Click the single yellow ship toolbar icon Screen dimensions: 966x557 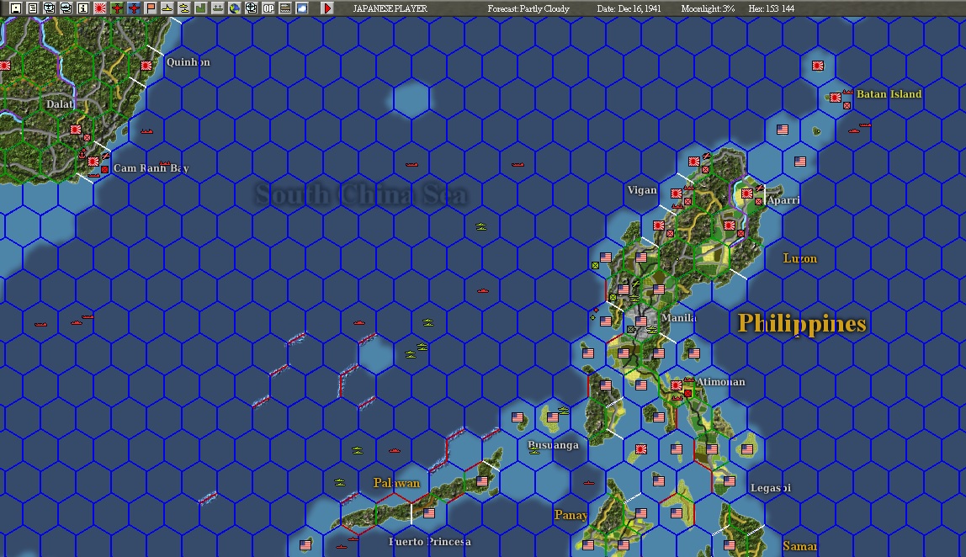[x=167, y=8]
